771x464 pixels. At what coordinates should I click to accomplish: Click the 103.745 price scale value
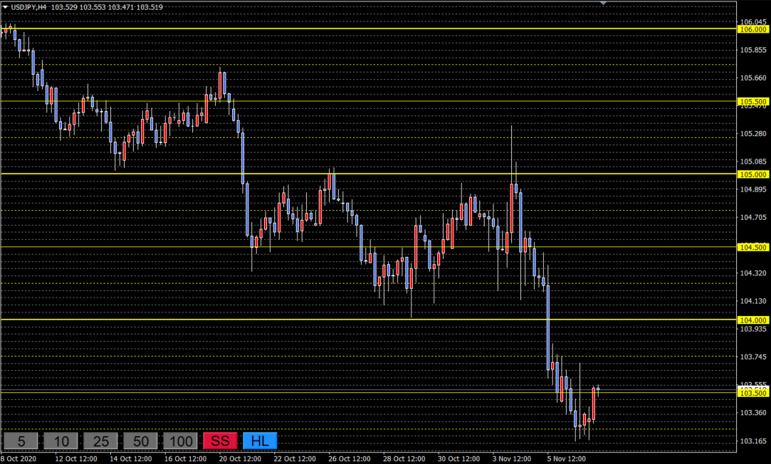point(753,357)
